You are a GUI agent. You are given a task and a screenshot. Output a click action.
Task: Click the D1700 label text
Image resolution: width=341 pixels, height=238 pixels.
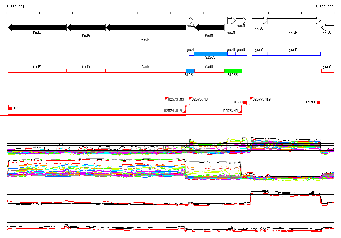coord(311,102)
